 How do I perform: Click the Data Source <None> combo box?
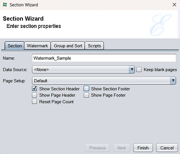[x=83, y=69]
